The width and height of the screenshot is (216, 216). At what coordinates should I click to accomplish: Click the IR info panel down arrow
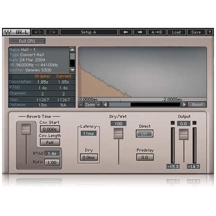tap(73, 69)
